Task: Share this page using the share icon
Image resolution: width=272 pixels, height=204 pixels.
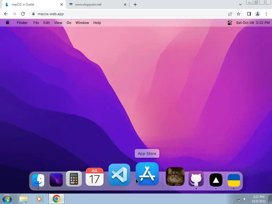Action: pyautogui.click(x=230, y=14)
